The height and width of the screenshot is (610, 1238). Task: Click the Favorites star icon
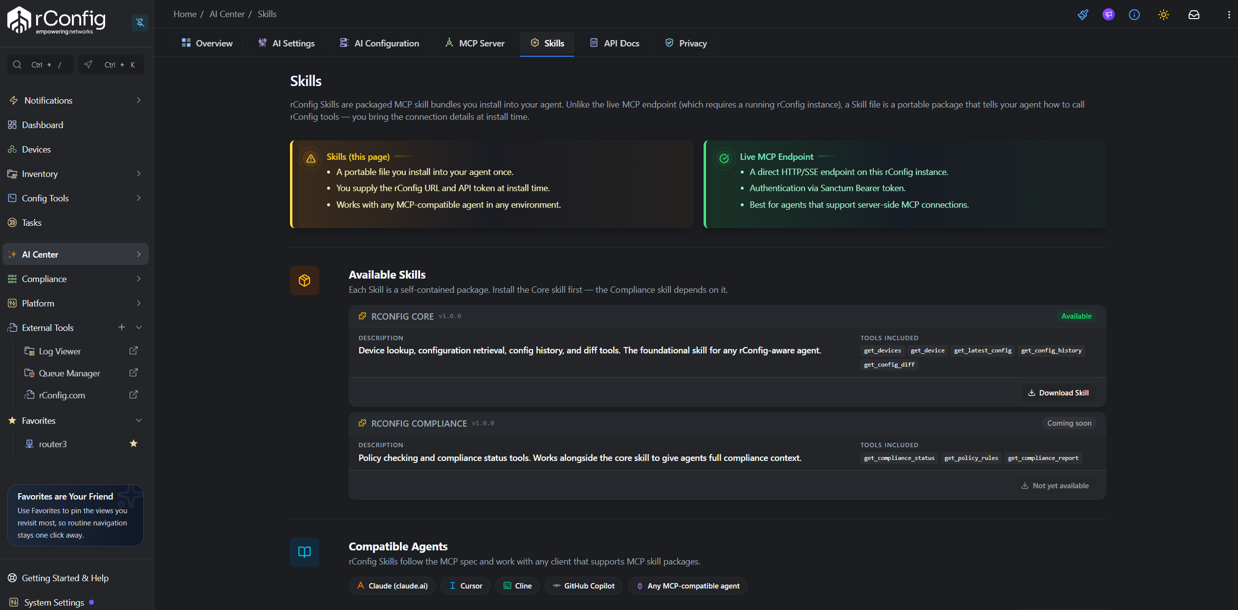(x=12, y=420)
